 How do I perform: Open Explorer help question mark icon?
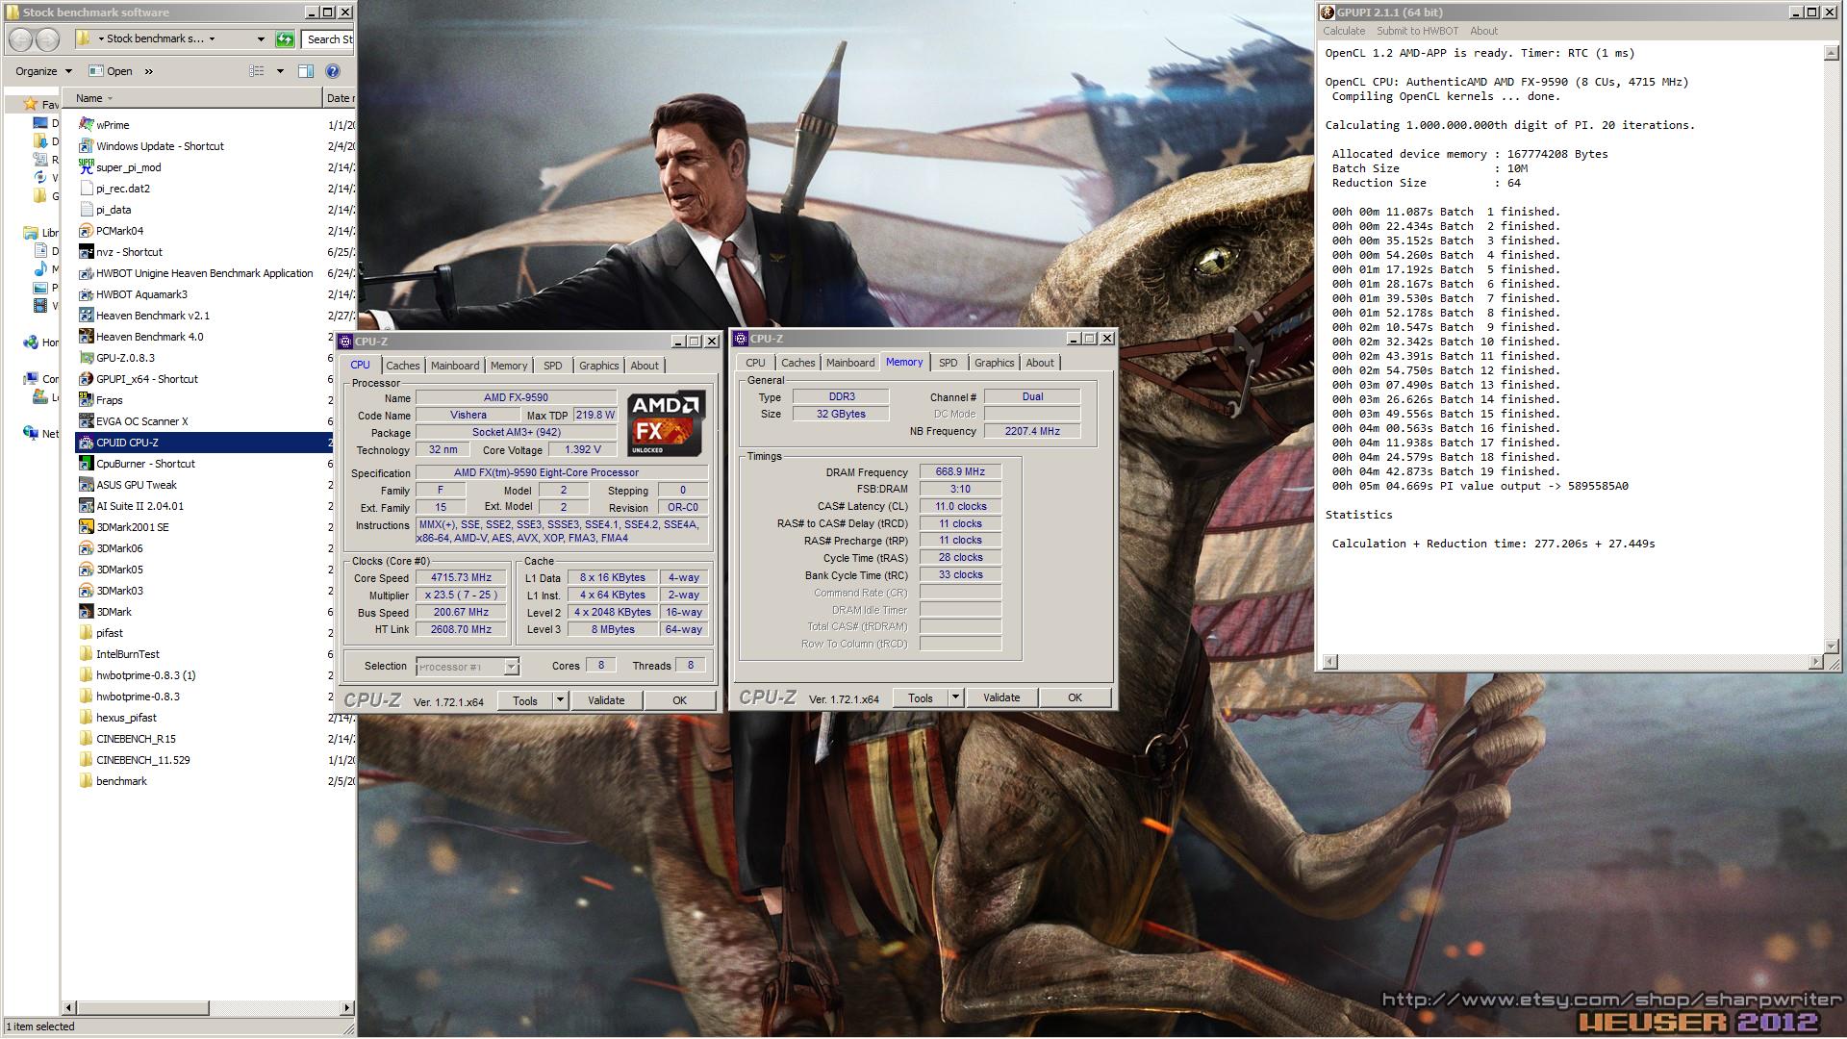333,71
